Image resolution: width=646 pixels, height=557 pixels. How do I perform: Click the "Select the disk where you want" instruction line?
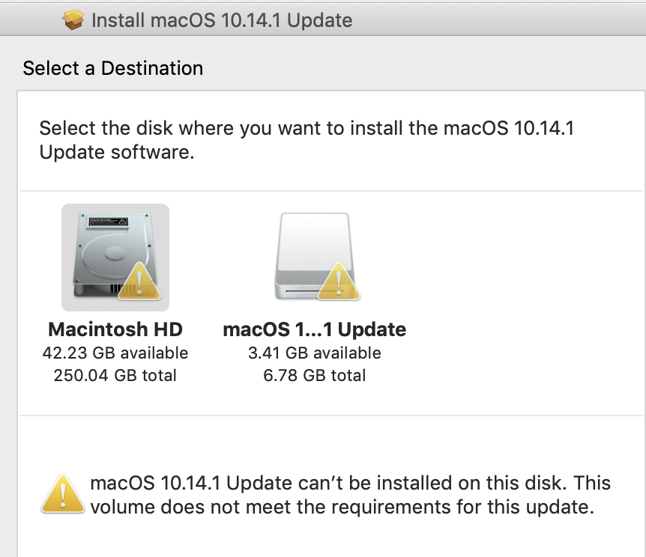(x=307, y=128)
